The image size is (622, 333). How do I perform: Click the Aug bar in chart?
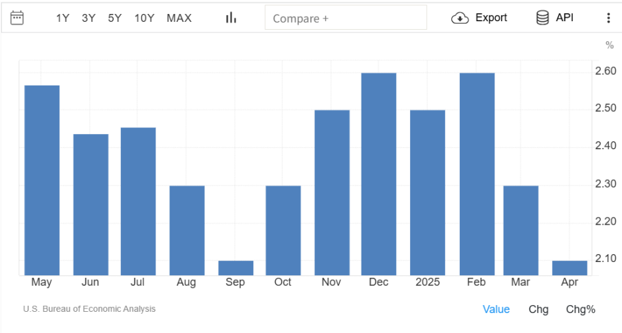pos(187,230)
